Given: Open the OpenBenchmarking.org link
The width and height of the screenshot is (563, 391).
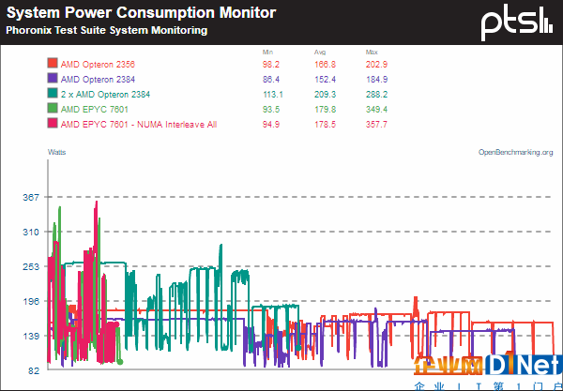Looking at the screenshot, I should 515,152.
